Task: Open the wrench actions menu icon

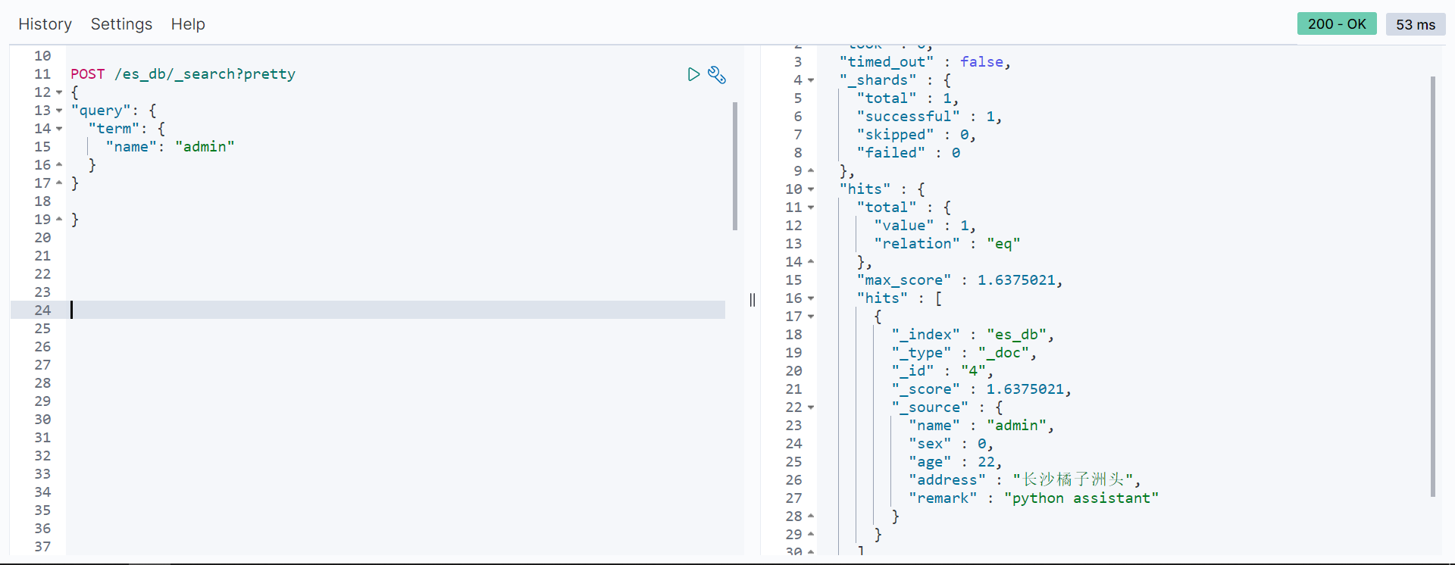Action: click(x=717, y=74)
